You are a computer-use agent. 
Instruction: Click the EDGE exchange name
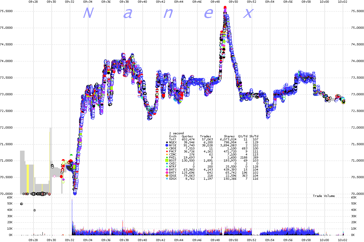click(173, 176)
